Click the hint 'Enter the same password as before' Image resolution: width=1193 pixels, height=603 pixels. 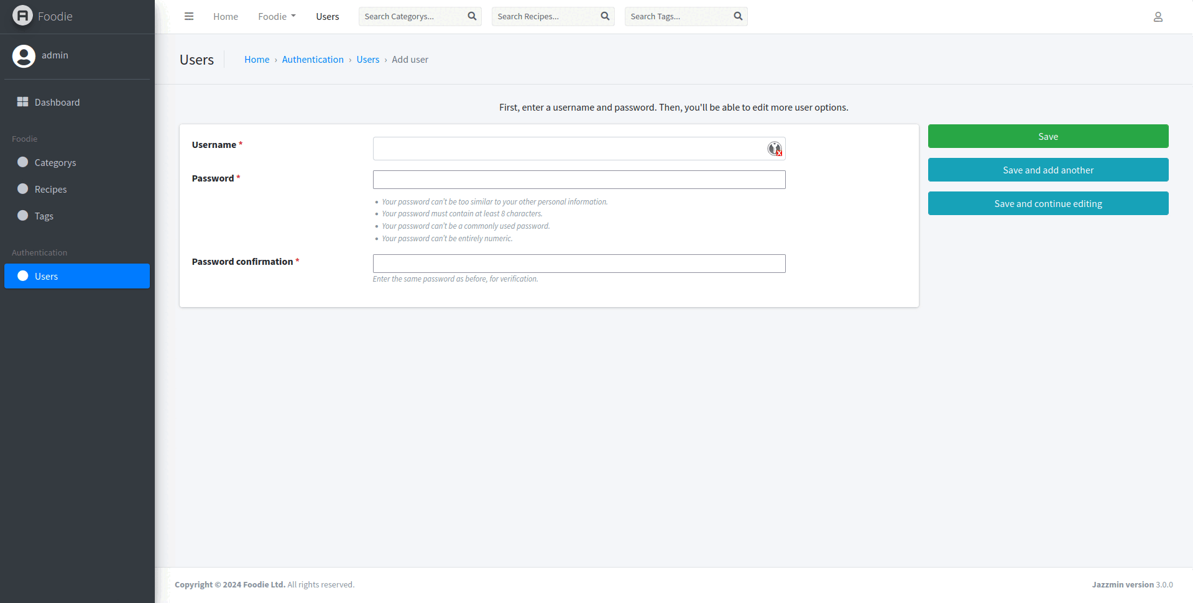coord(456,279)
